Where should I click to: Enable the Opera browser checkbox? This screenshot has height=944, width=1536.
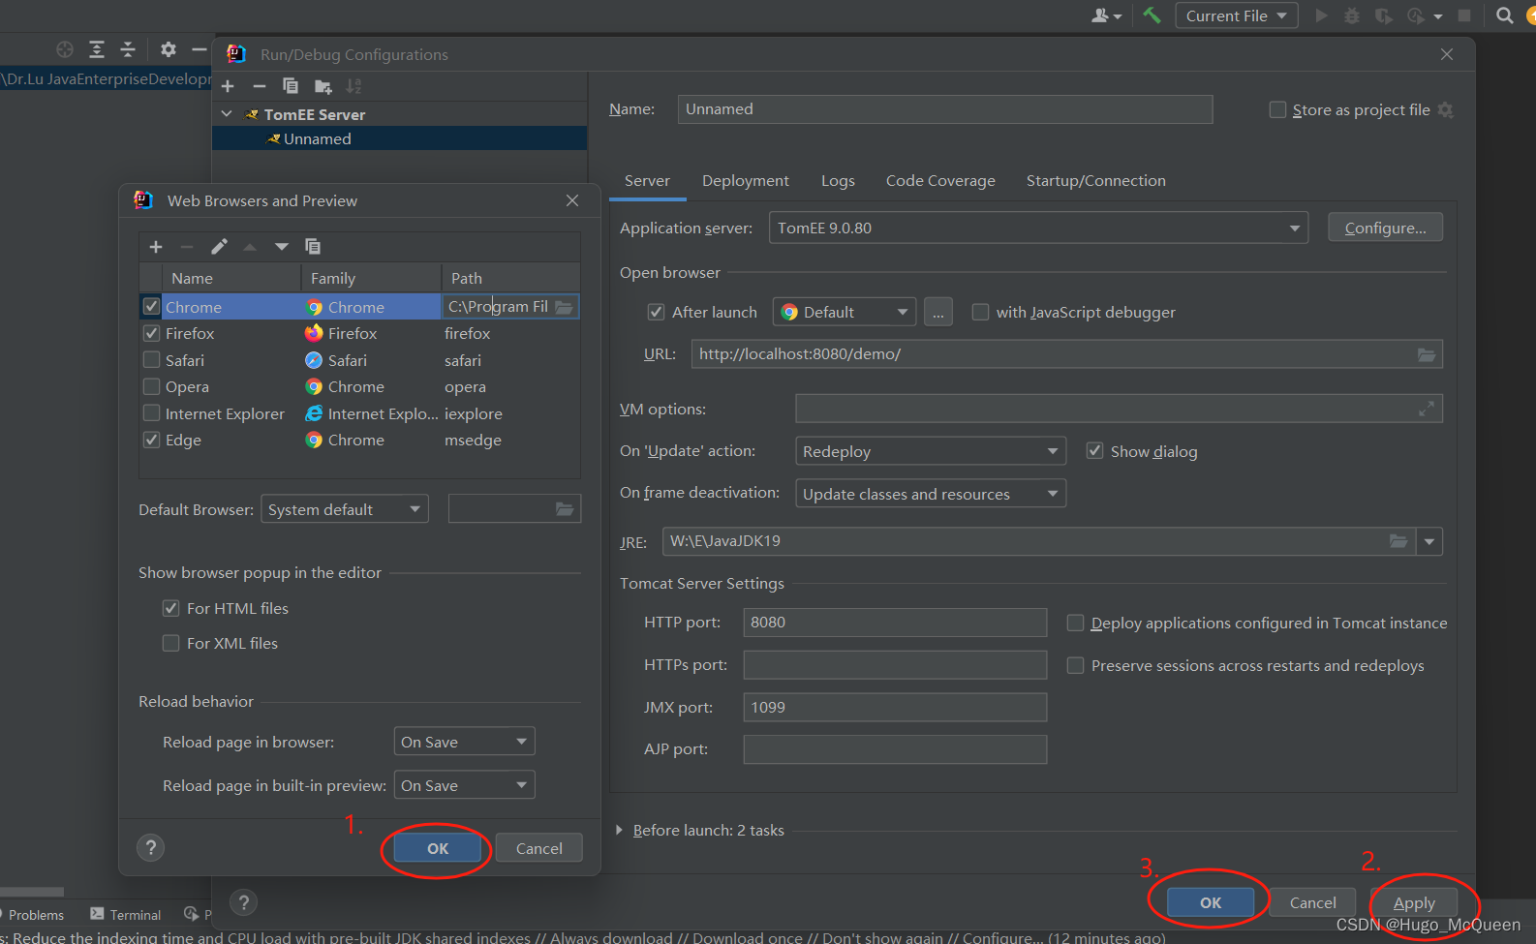(151, 386)
